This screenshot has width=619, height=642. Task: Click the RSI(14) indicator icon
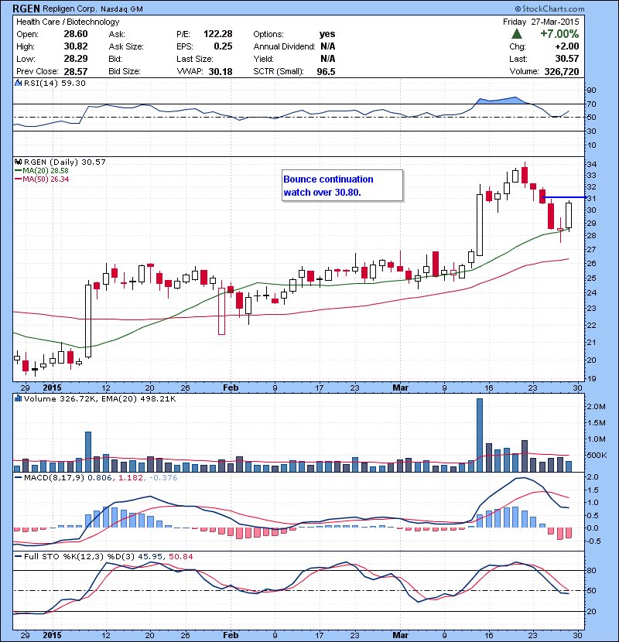coord(18,83)
